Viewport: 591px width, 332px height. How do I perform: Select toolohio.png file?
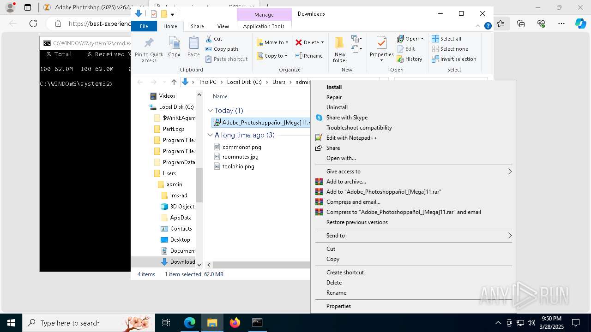click(238, 166)
